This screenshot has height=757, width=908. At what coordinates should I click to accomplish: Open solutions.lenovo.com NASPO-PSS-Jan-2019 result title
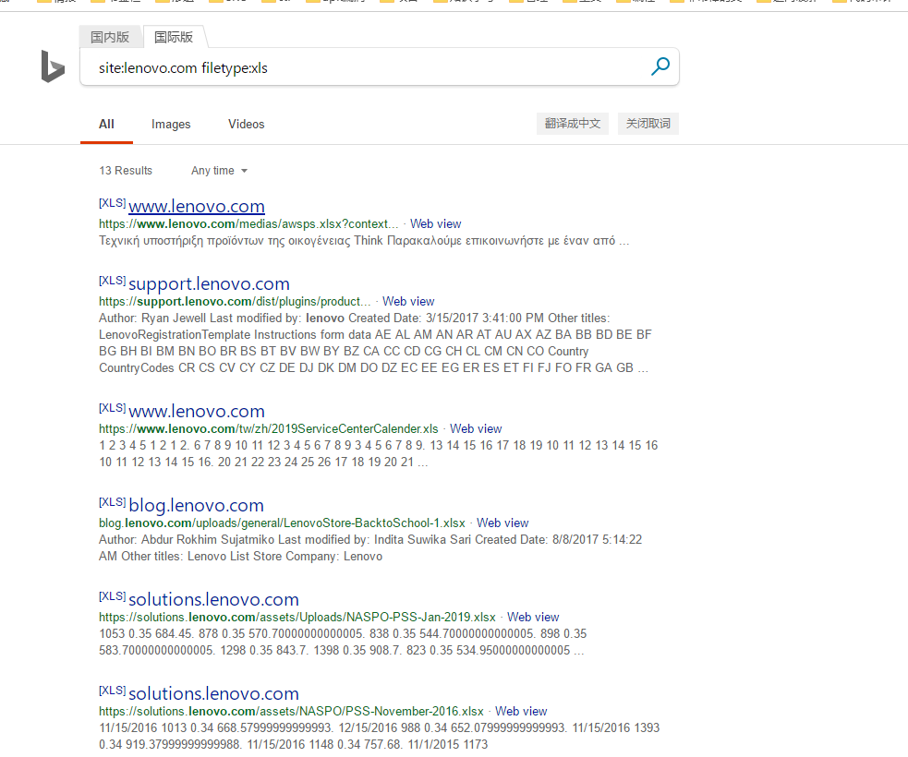coord(213,599)
